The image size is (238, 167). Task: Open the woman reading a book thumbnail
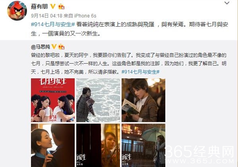coord(143,100)
